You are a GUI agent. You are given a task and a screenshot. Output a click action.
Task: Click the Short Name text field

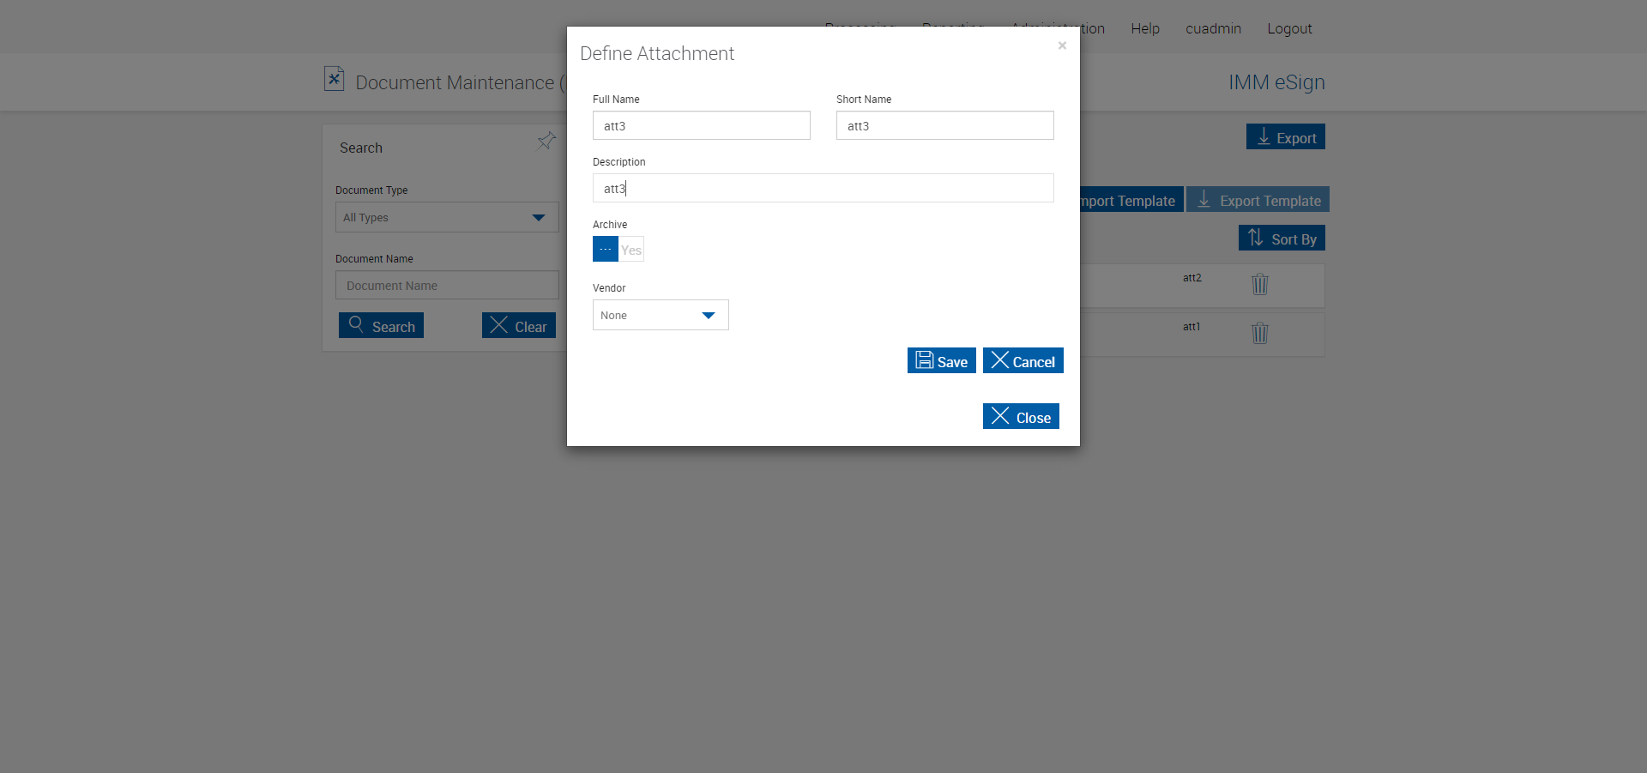[944, 125]
